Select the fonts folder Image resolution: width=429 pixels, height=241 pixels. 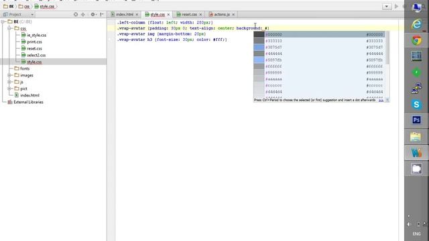tap(22, 68)
